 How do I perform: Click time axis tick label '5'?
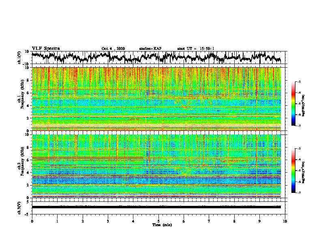(158, 221)
